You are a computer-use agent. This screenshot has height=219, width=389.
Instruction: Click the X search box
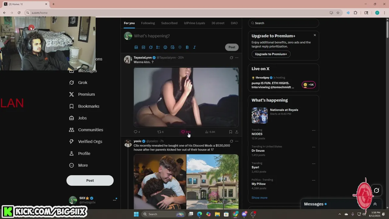click(284, 23)
